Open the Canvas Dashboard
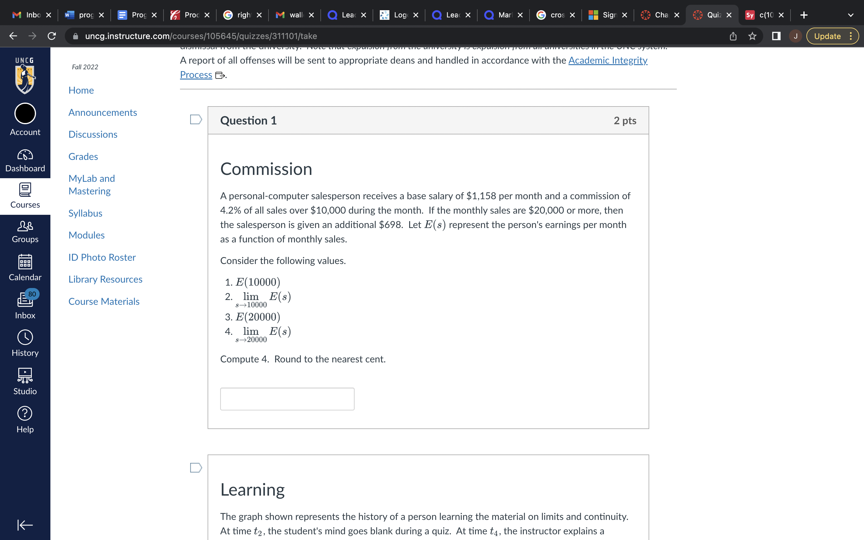 coord(25,160)
